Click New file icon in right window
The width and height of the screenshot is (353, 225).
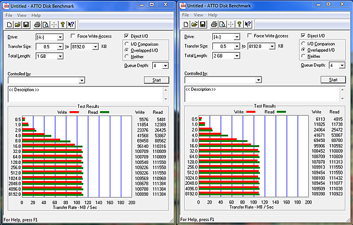[186, 24]
